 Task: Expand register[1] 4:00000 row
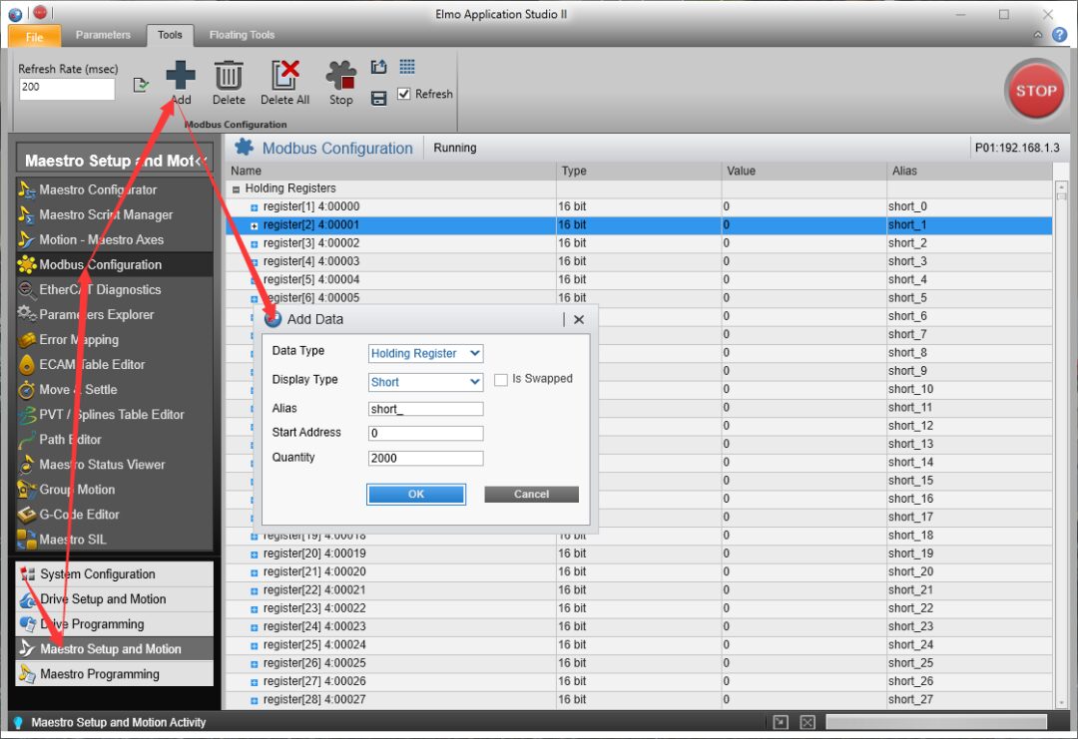point(254,207)
